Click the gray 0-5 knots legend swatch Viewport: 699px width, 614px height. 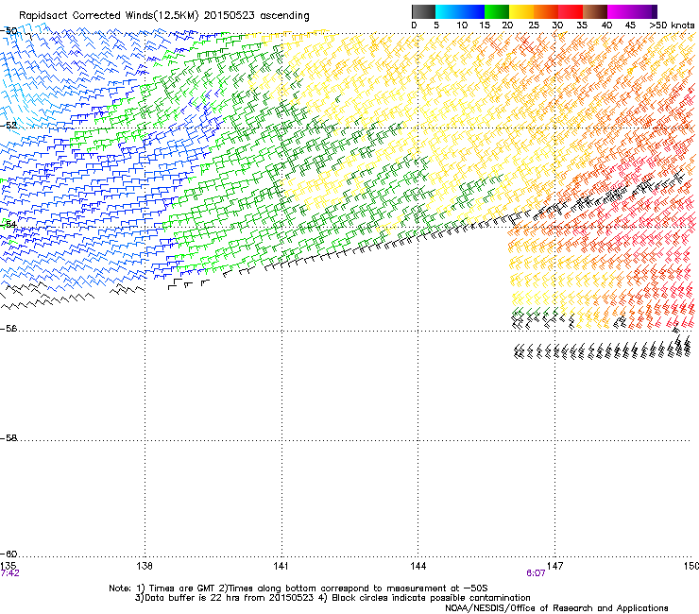pos(423,11)
